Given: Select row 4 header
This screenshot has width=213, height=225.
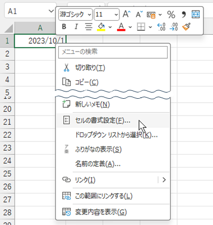Looking at the screenshot, I should 7,80.
